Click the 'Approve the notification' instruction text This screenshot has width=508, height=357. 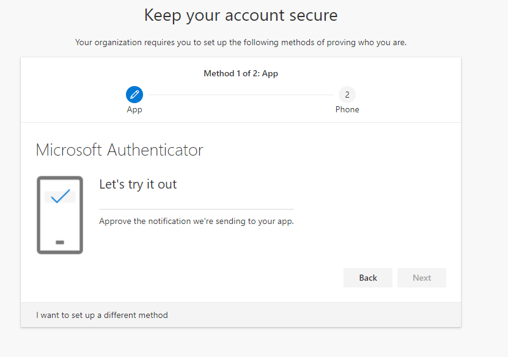[196, 221]
